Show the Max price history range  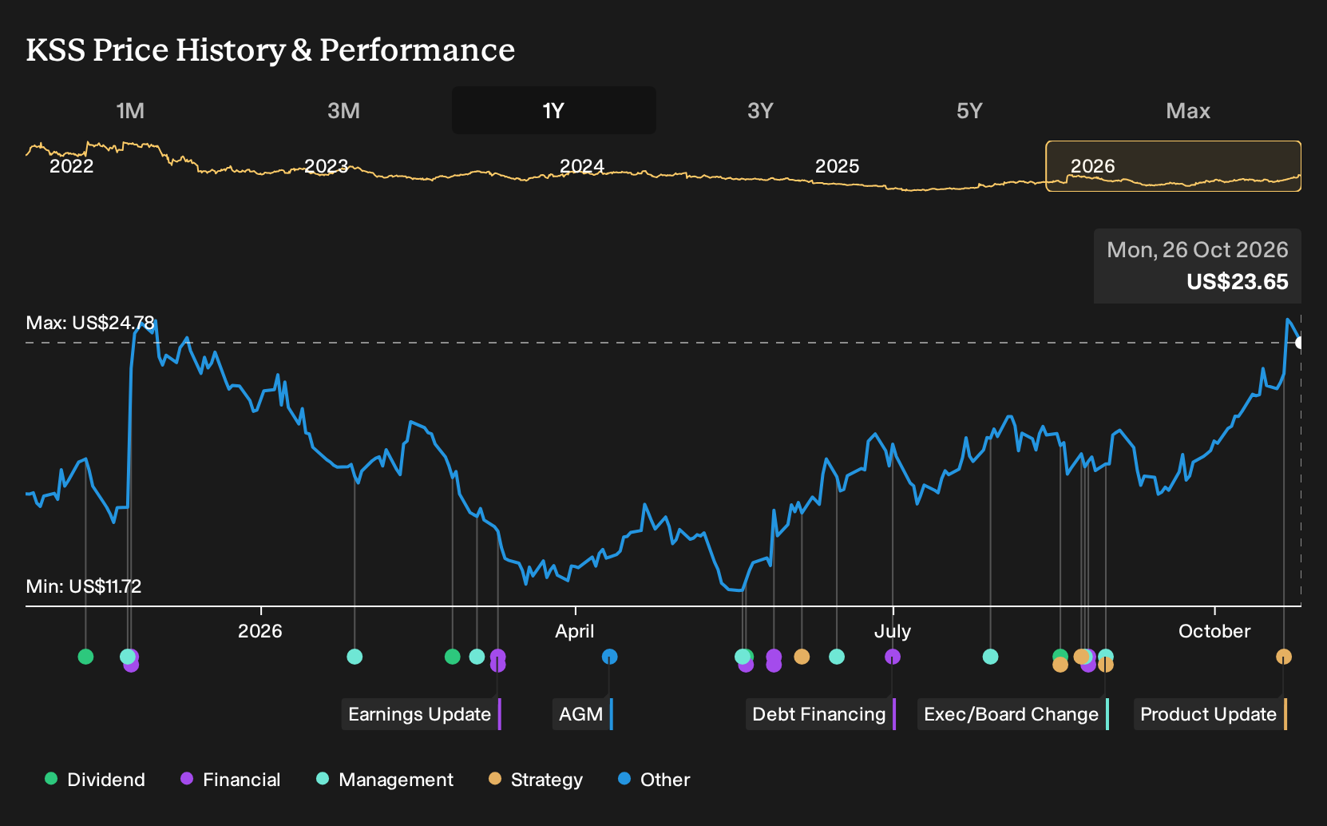pyautogui.click(x=1188, y=110)
